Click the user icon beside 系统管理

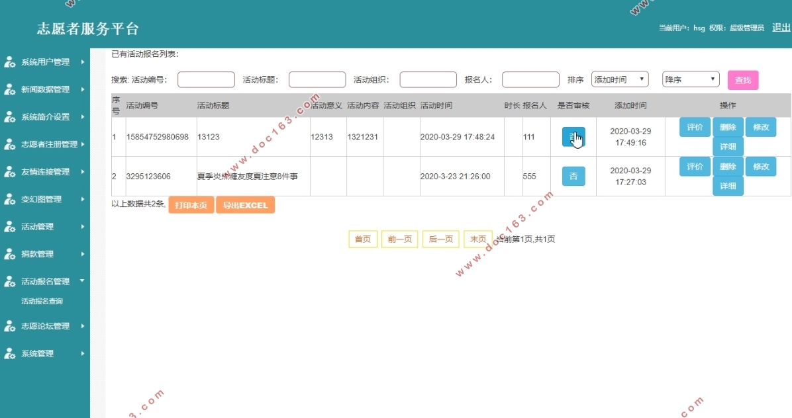[x=9, y=353]
